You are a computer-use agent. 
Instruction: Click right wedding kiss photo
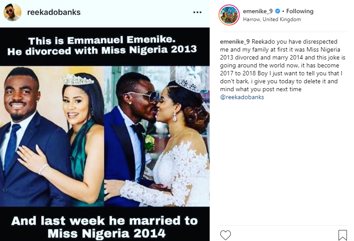click(x=157, y=137)
